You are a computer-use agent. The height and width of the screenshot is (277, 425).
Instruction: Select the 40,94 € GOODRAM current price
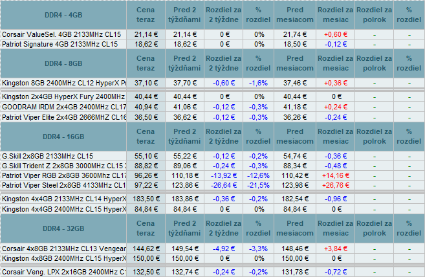coord(146,107)
